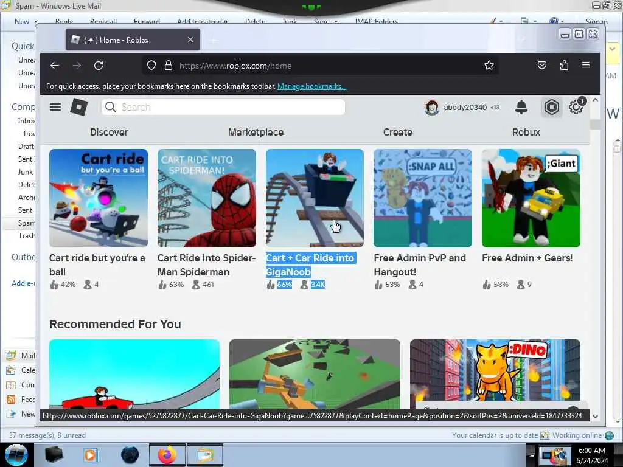
Task: Open the tracking protection shield icon
Action: tap(151, 66)
